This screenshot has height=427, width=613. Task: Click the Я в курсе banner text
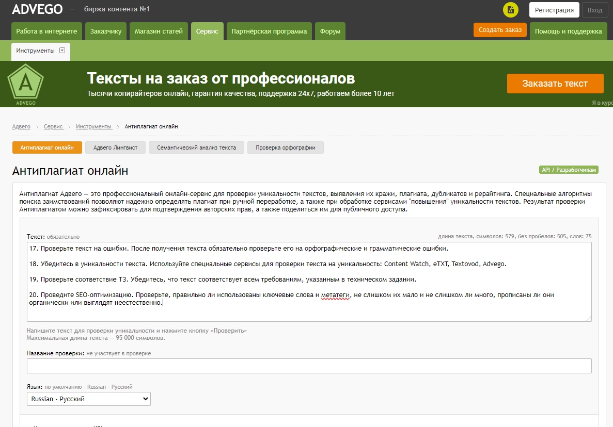603,103
